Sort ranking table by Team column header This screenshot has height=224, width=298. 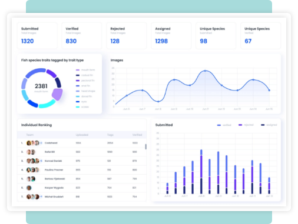pyautogui.click(x=30, y=135)
